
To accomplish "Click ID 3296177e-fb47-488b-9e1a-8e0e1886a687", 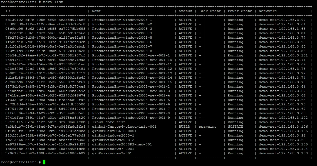I will (x=45, y=153).
